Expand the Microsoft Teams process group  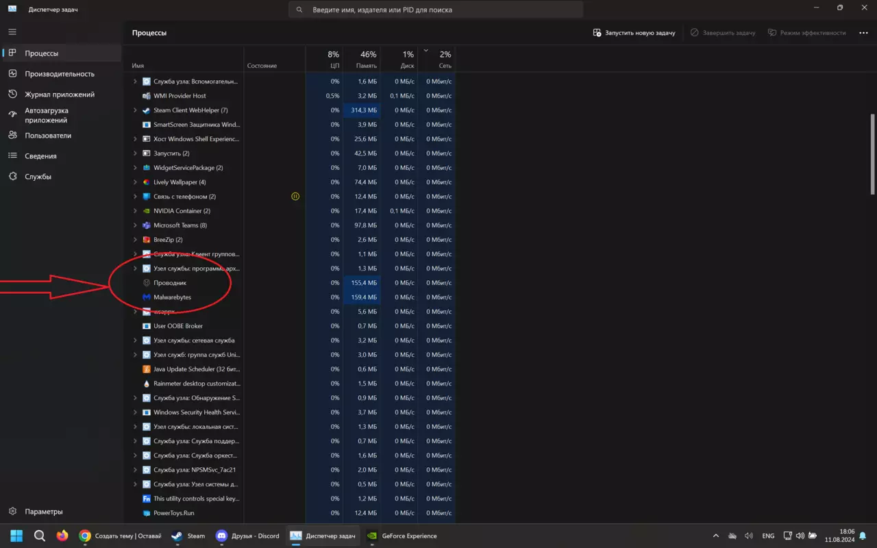tap(135, 225)
